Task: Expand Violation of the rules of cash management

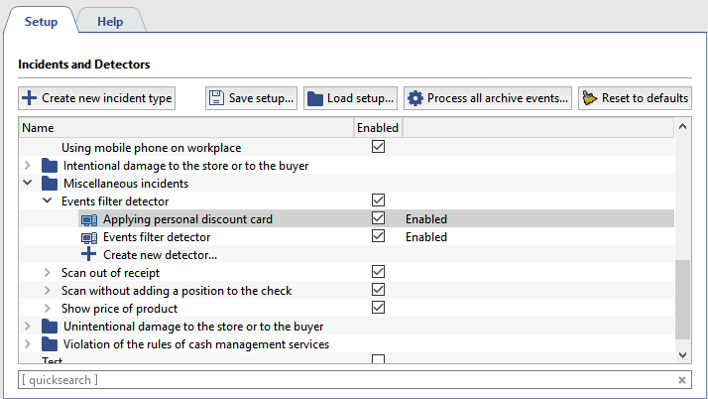Action: (x=28, y=344)
